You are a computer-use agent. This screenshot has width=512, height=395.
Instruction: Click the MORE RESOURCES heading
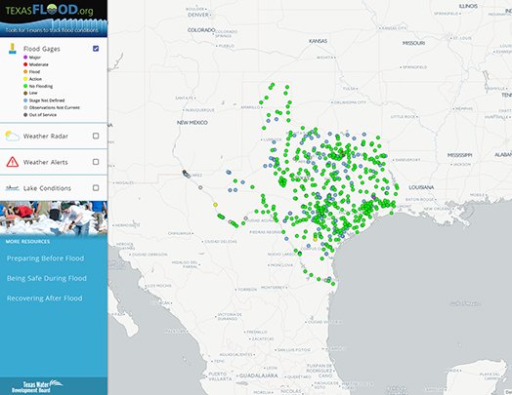point(27,242)
